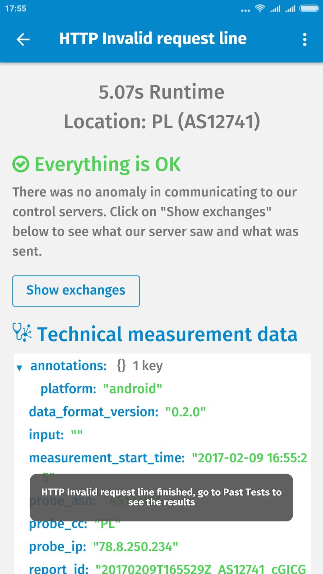Tap the Past Tests toast notification
The width and height of the screenshot is (323, 574).
(161, 497)
